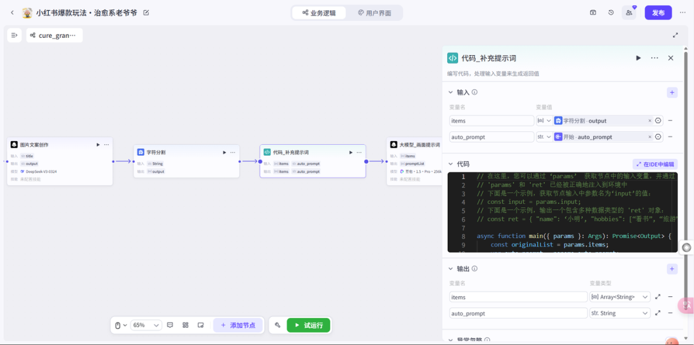The width and height of the screenshot is (694, 345).
Task: Remove the items output row
Action: [x=670, y=297]
